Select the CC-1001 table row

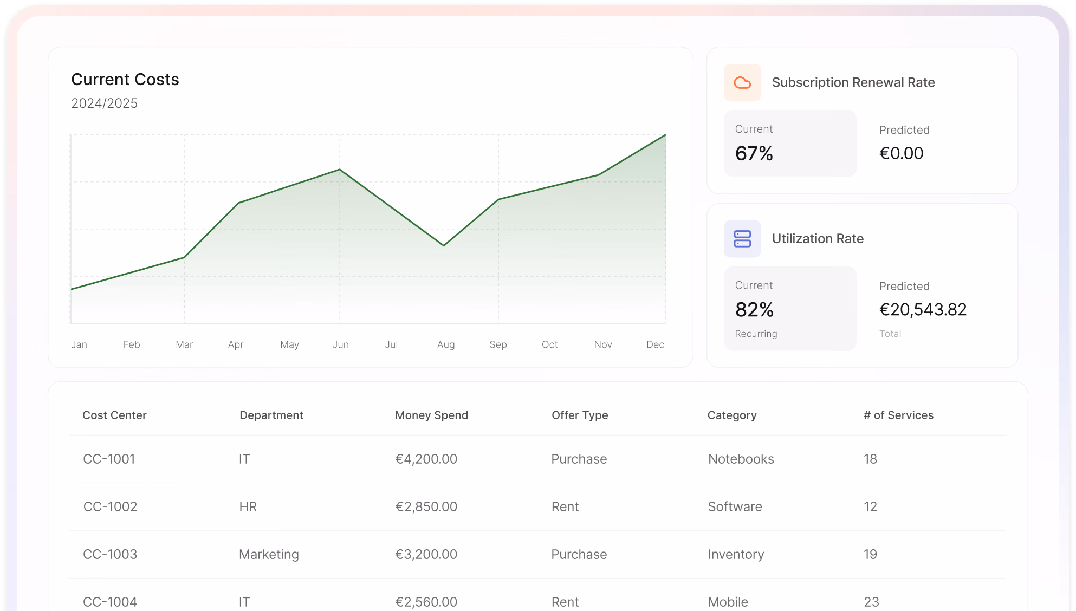tap(379, 459)
